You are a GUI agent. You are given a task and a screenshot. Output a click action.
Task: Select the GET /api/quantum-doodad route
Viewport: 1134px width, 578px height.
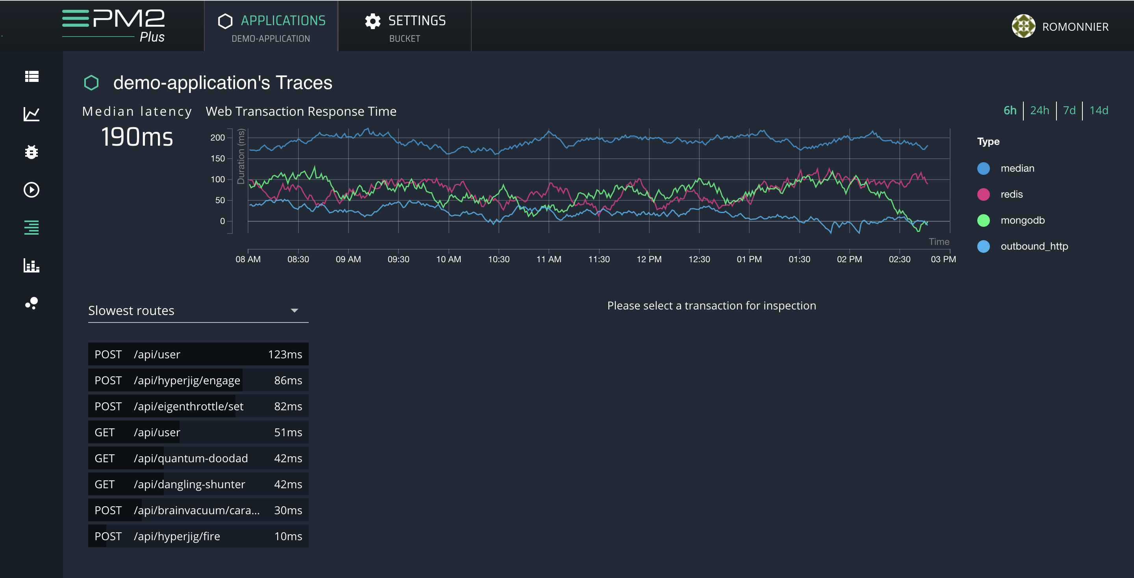(198, 458)
